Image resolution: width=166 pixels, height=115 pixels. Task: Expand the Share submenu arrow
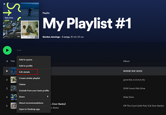(x=48, y=97)
